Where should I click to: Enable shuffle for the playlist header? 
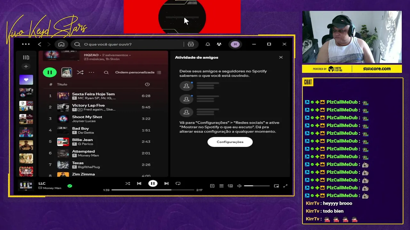[x=80, y=73]
